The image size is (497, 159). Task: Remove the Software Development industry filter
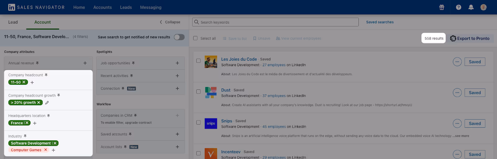pos(55,143)
